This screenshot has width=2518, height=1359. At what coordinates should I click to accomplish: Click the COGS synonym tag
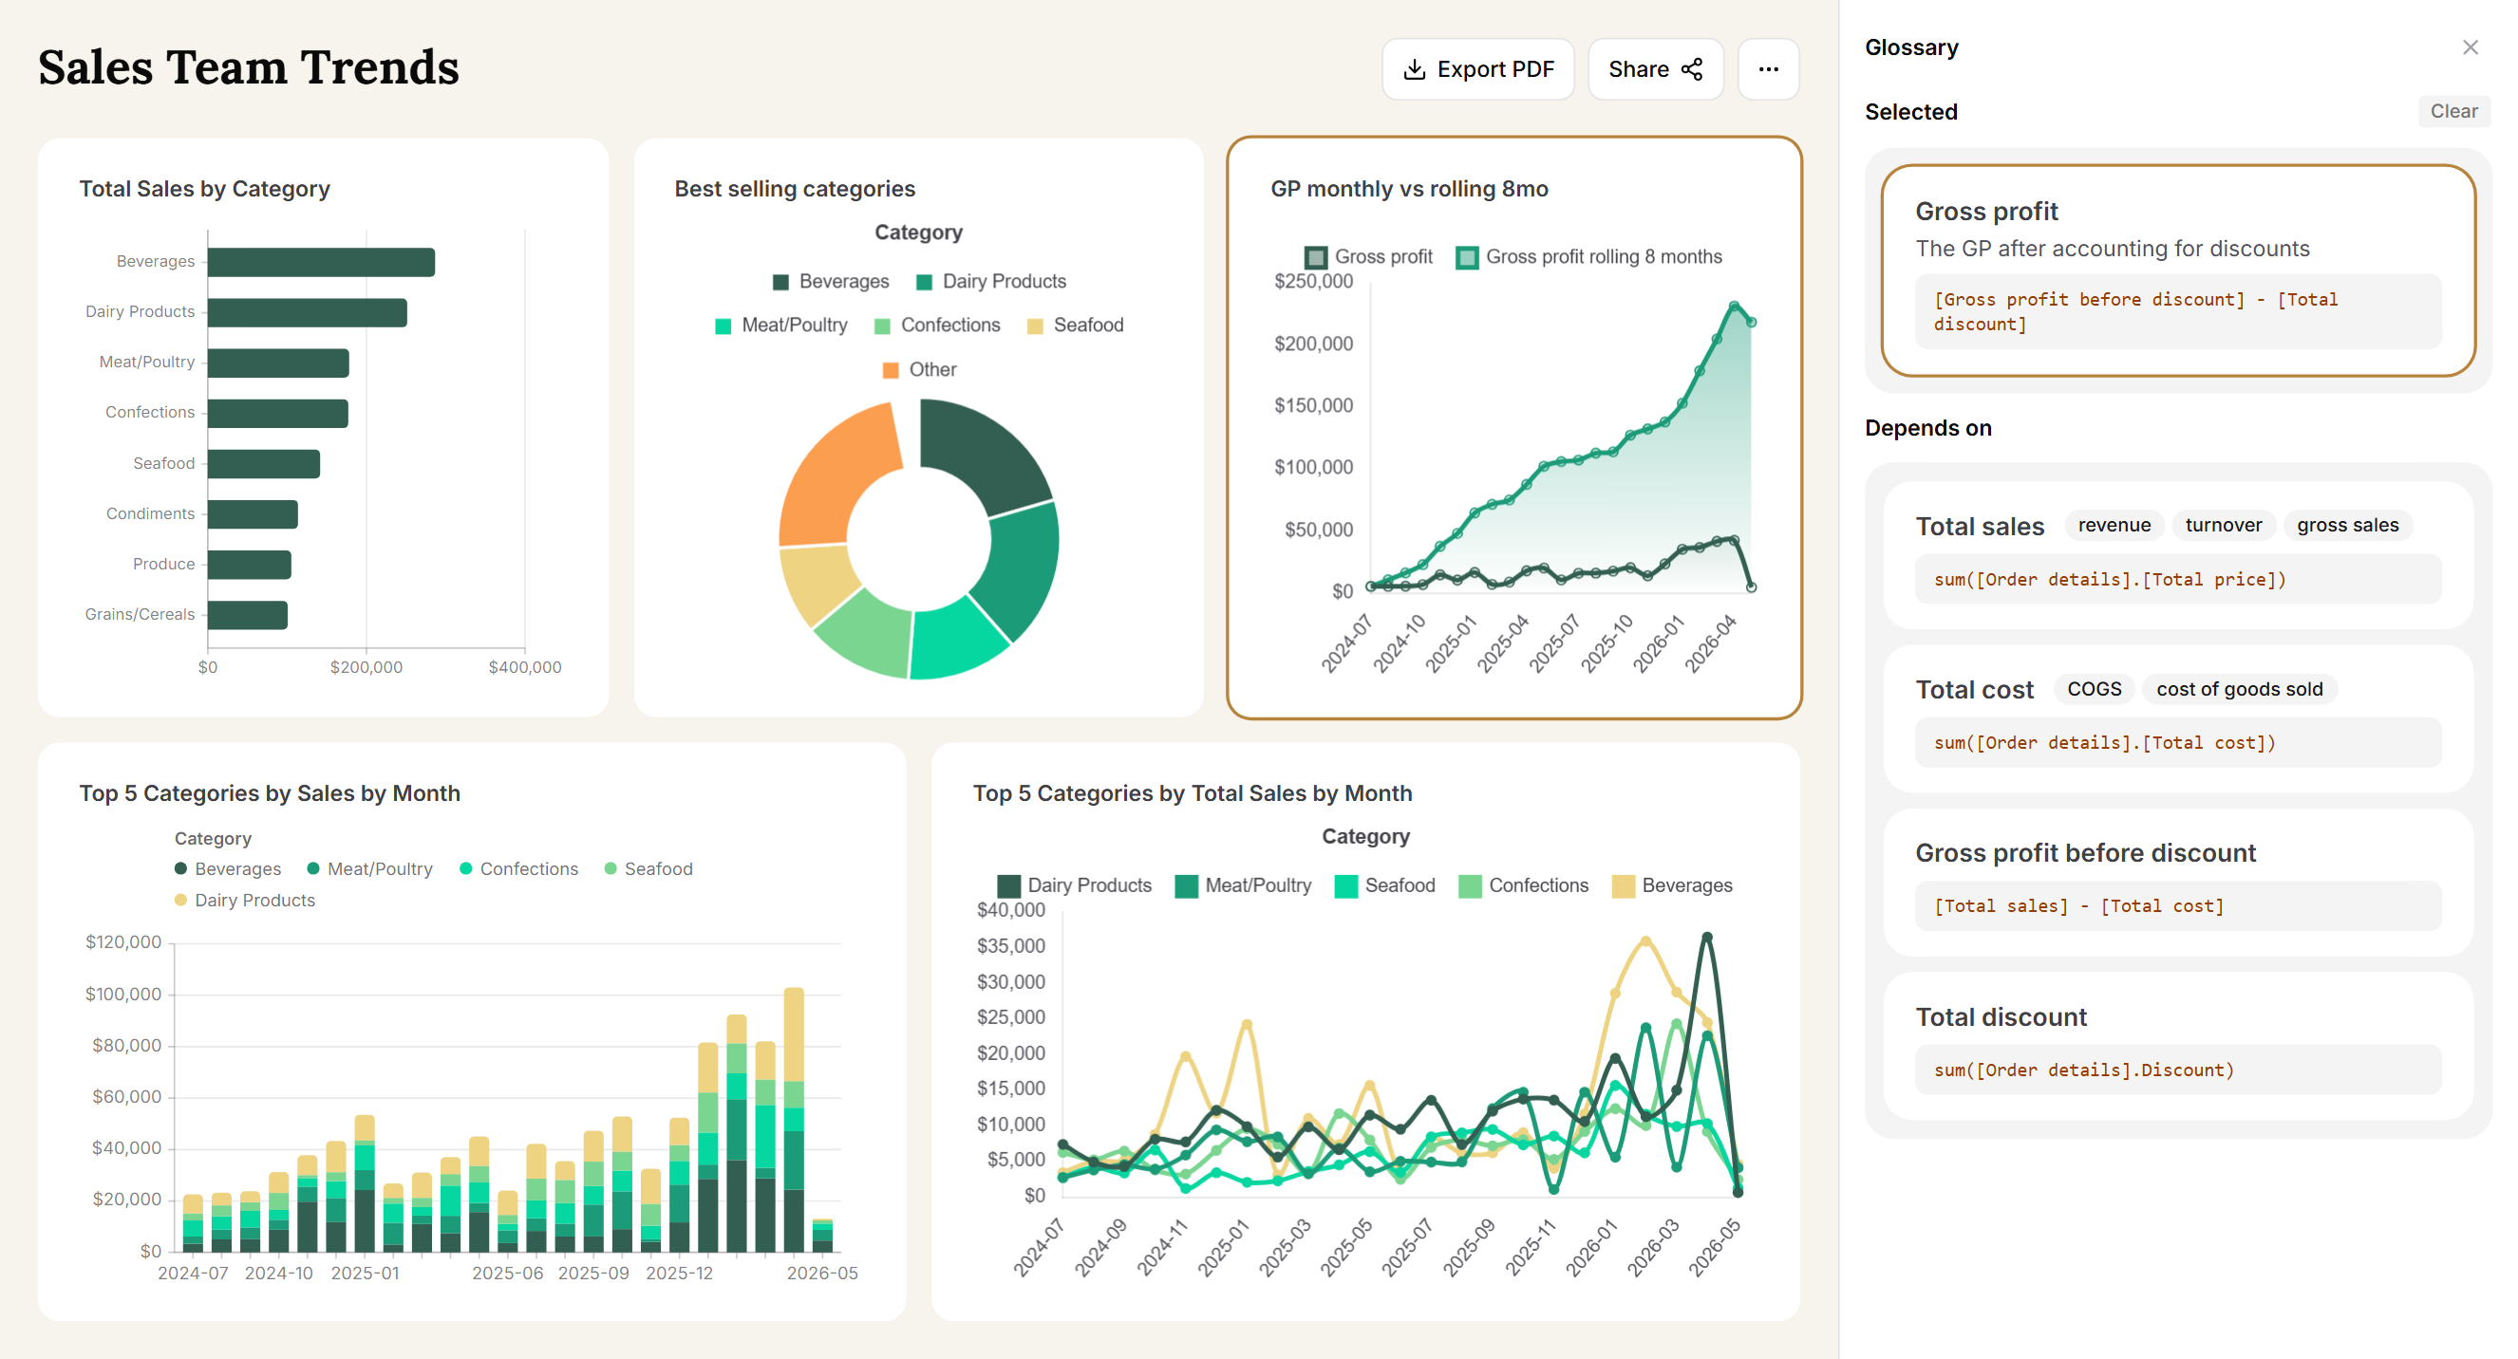pyautogui.click(x=2094, y=689)
